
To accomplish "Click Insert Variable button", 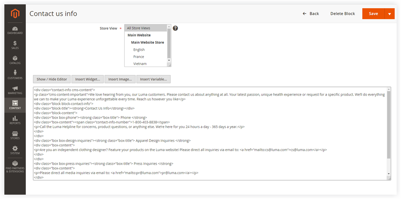I will click(x=154, y=79).
